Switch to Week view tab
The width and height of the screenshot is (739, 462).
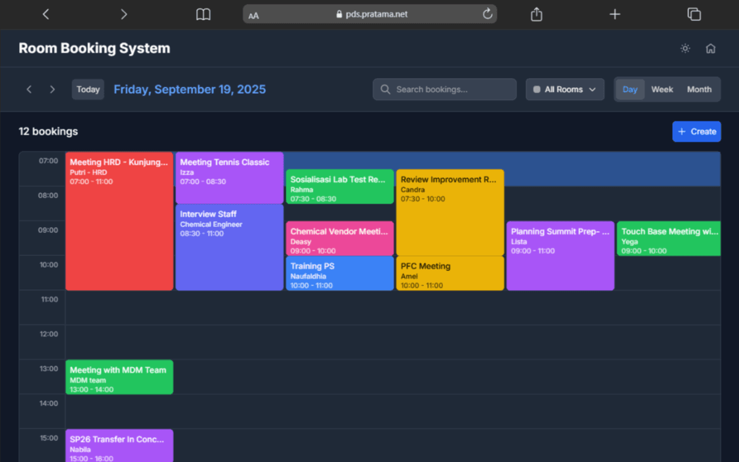[662, 89]
